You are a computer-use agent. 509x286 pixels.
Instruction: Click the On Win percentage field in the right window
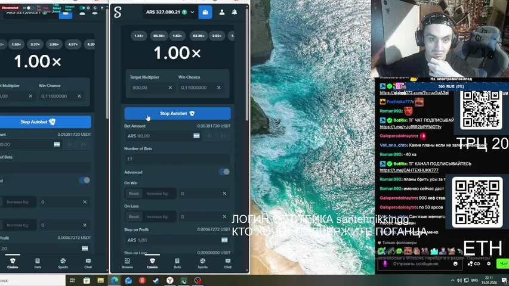203,194
